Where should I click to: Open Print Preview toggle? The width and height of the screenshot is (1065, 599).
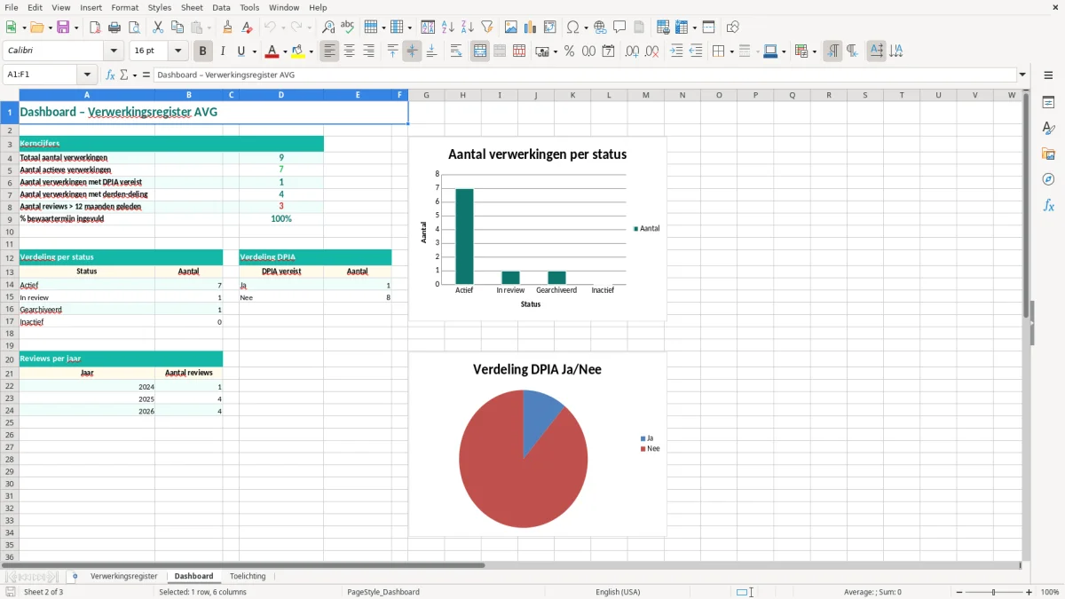[x=134, y=28]
